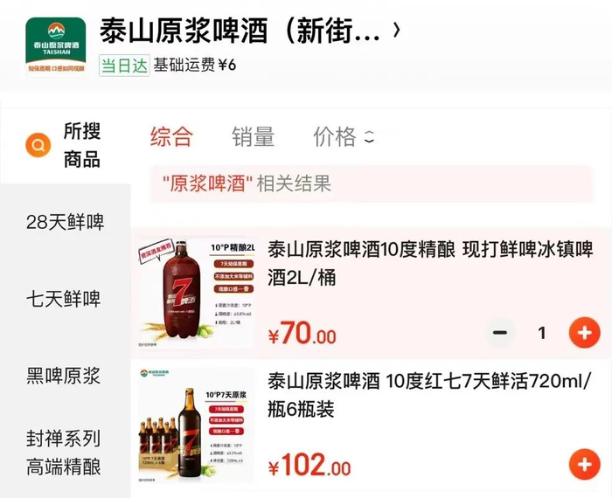The width and height of the screenshot is (612, 498).
Task: Tap the 当日达 delivery tag
Action: point(124,66)
